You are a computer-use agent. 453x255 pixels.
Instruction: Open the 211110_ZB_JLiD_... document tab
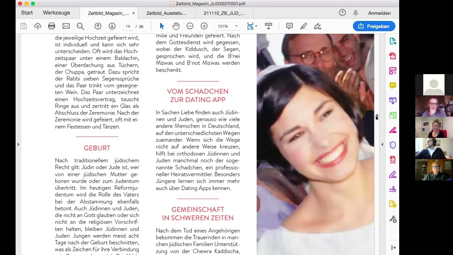click(x=224, y=13)
